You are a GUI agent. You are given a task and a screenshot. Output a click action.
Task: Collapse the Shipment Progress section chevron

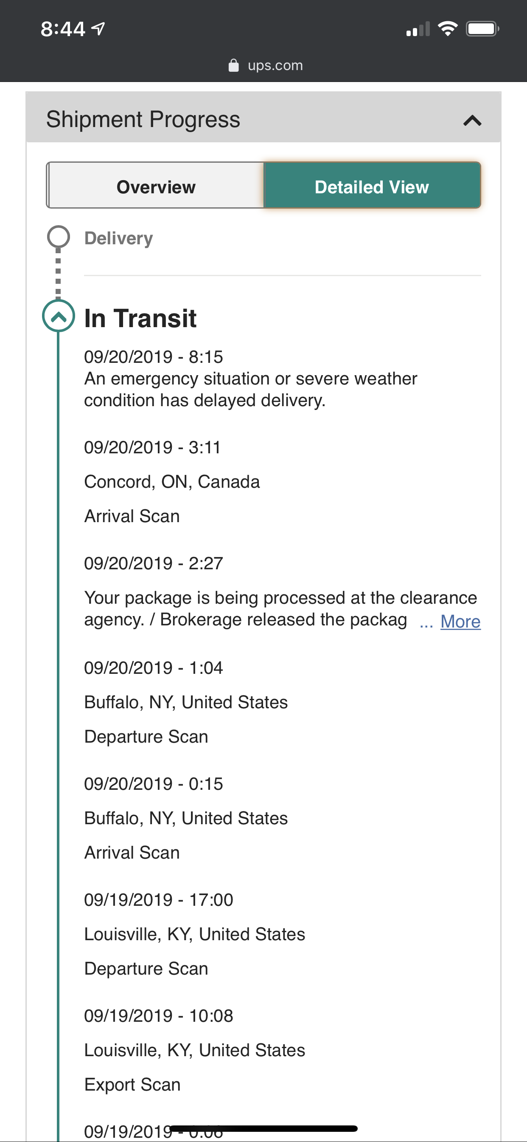click(x=472, y=120)
